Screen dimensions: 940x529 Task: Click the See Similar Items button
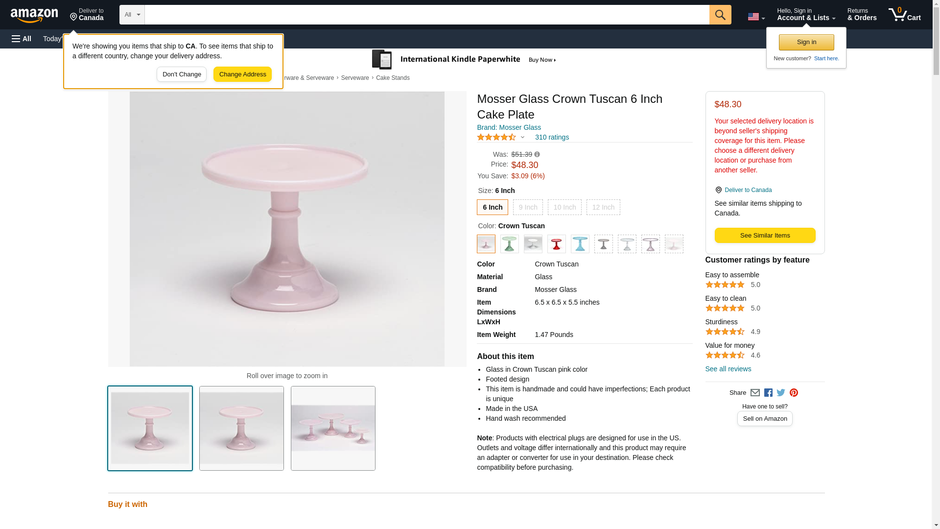click(765, 236)
